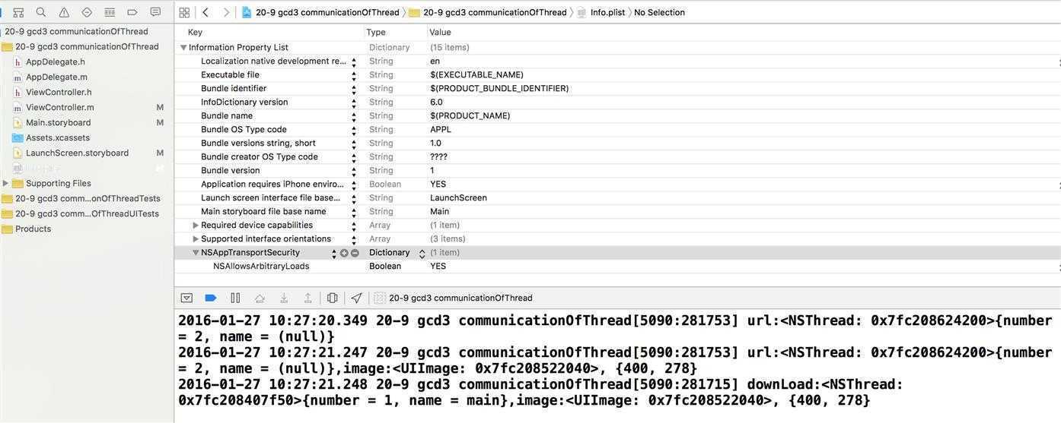Screen dimensions: 1061x423
Task: Open the symbol navigator icon
Action: pyautogui.click(x=18, y=12)
